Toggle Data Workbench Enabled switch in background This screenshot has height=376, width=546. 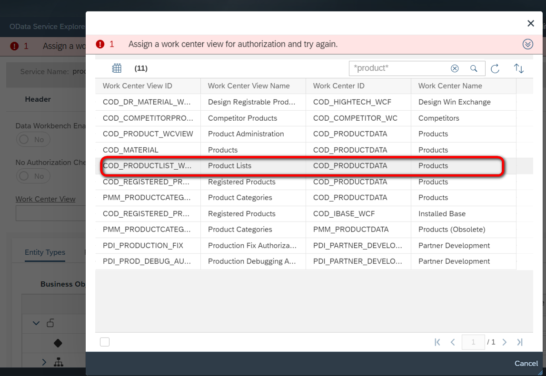(33, 139)
